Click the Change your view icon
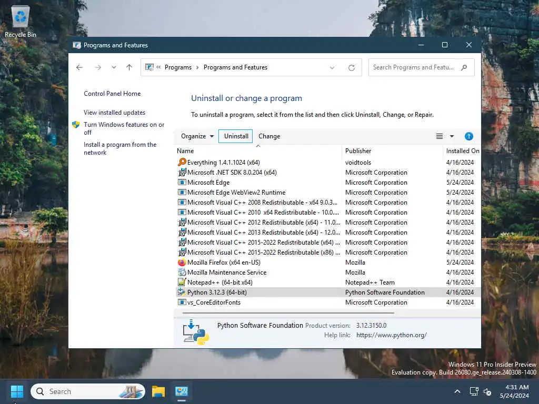The image size is (539, 404). point(440,136)
